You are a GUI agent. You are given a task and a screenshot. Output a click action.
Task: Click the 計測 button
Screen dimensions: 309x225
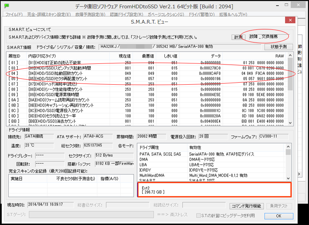tap(238, 37)
